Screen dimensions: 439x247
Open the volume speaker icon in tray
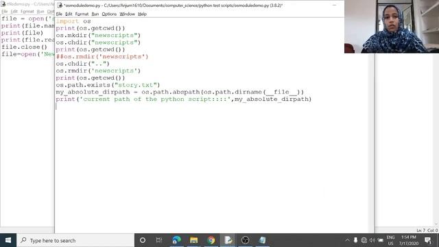pos(372,240)
